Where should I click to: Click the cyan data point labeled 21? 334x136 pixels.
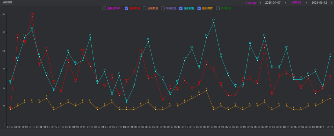pos(250,45)
